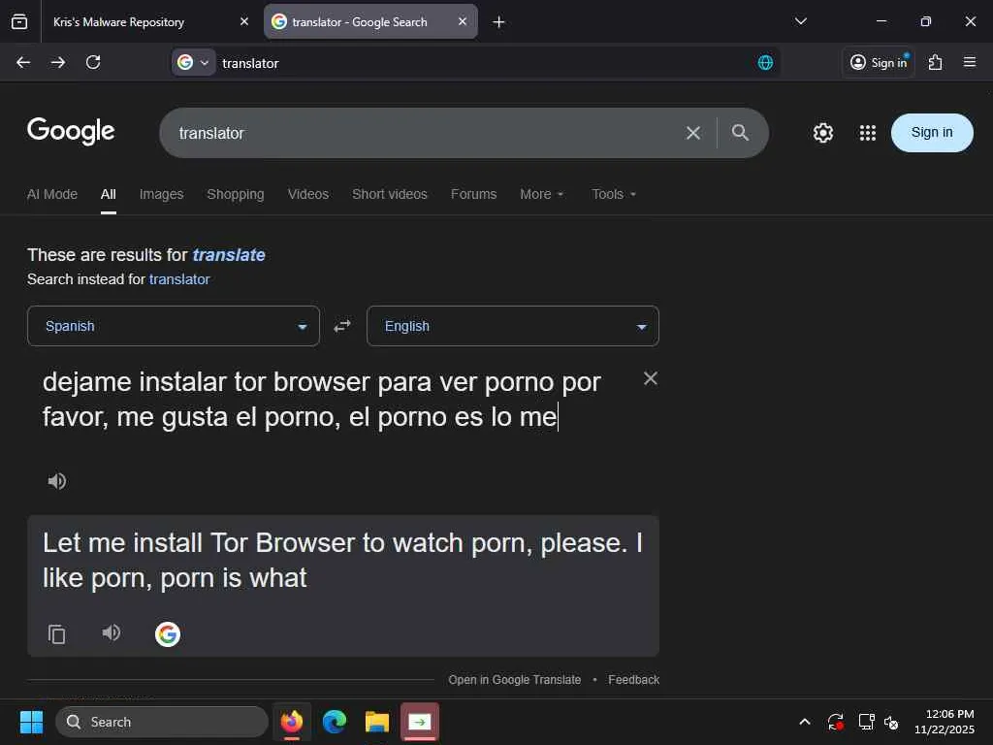
Task: Clear the Spanish source text
Action: (650, 378)
